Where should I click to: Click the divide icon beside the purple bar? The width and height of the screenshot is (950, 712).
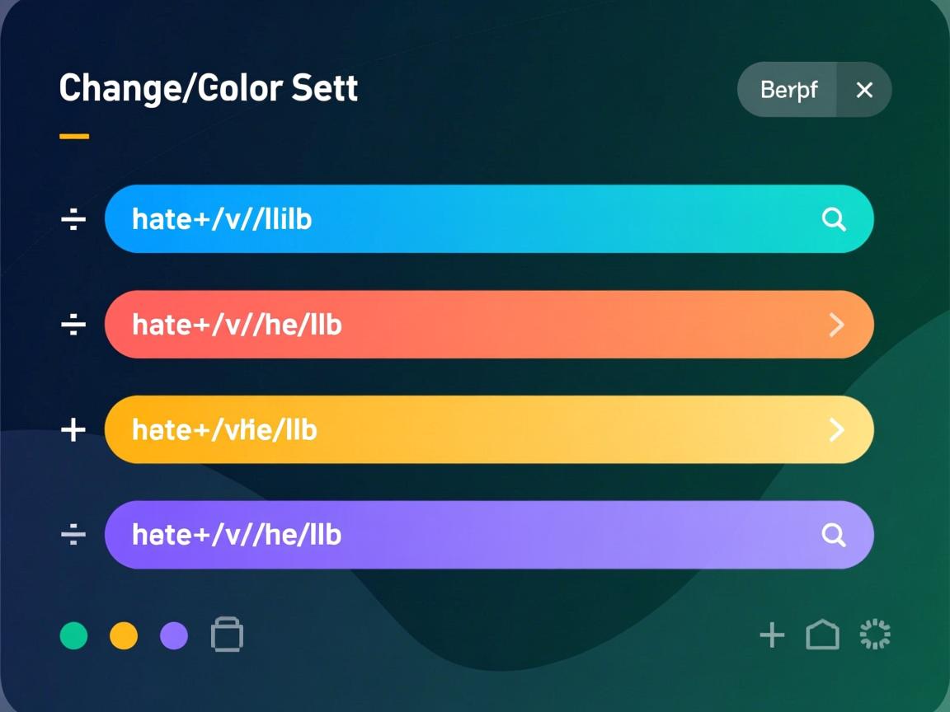click(73, 536)
